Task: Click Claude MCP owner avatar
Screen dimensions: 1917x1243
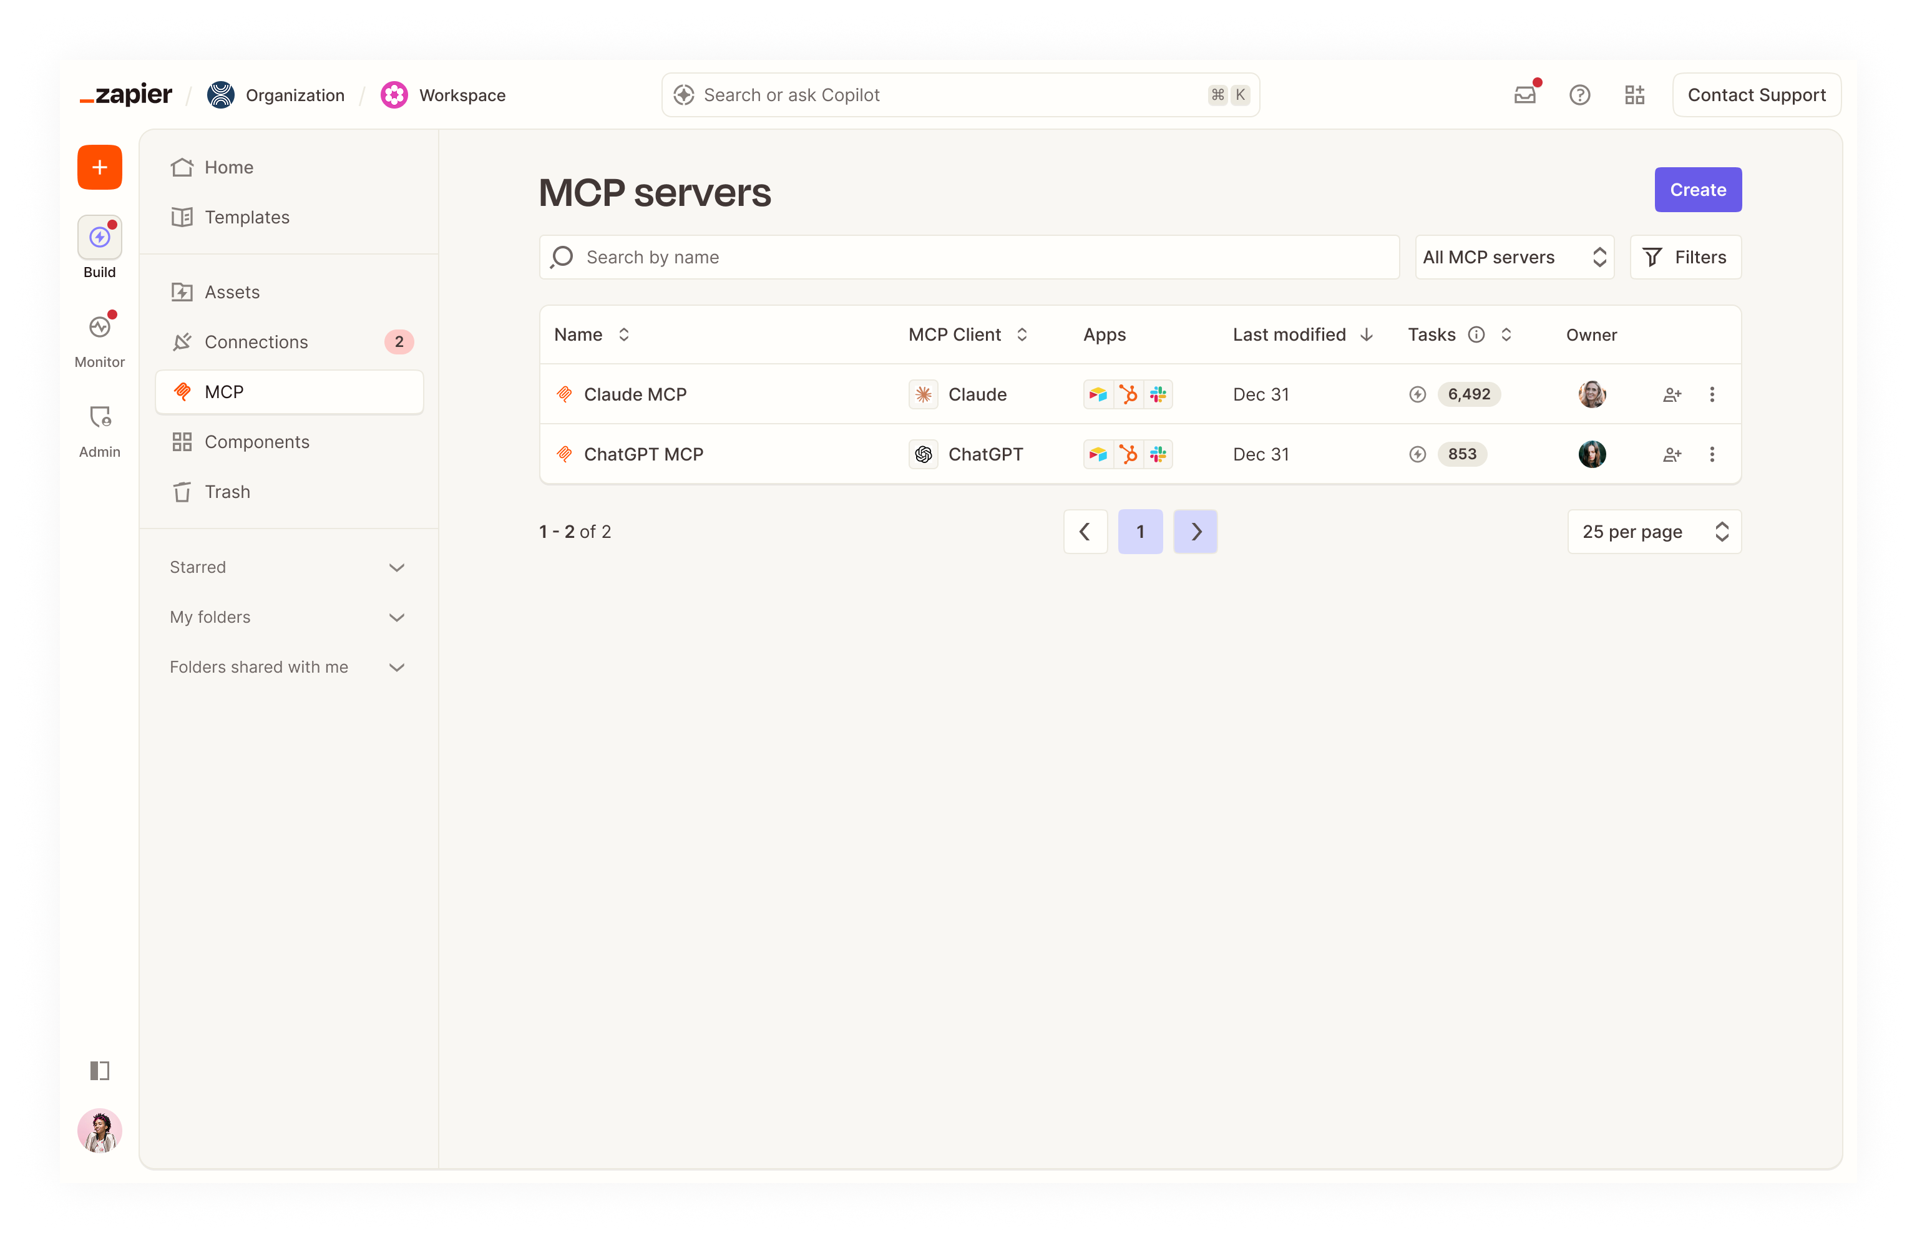Action: click(1592, 395)
